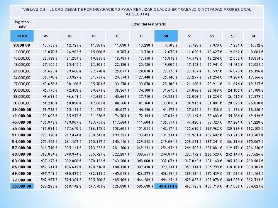Click the cell value 105.514 €
Viewport: 278px width, 208px height.
[x=169, y=122]
